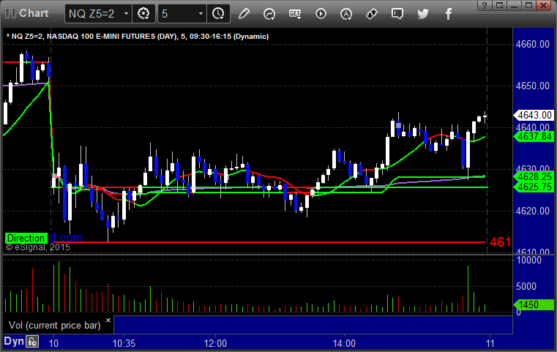Screen dimensions: 557x352
Task: Open the comment bubble icon
Action: click(x=397, y=14)
